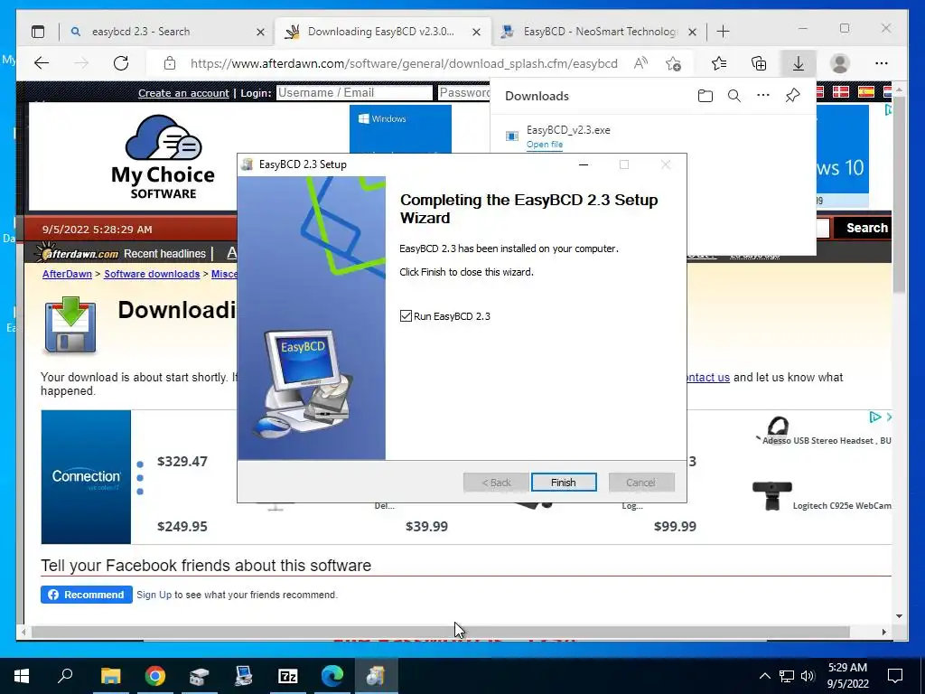Open the Edge profile avatar

coord(840,63)
